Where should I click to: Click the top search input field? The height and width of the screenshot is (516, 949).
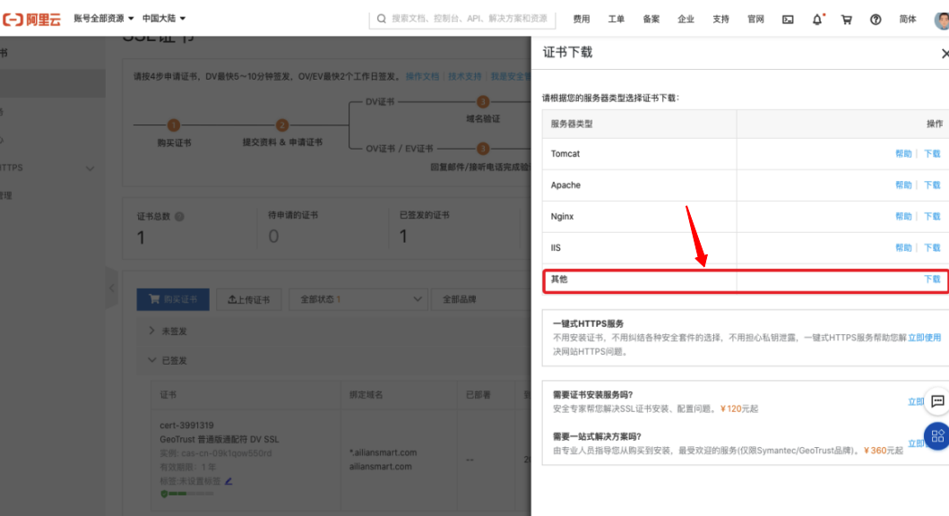coord(462,19)
